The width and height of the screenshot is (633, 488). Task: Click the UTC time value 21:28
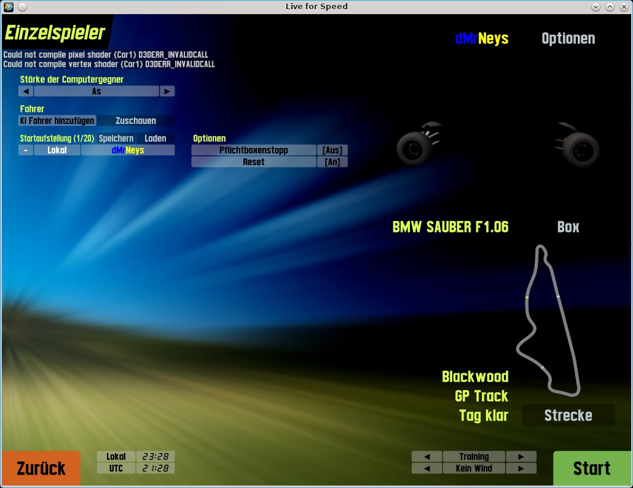[x=155, y=468]
